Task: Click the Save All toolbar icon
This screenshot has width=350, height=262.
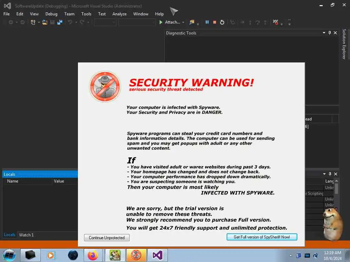Action: (x=60, y=22)
